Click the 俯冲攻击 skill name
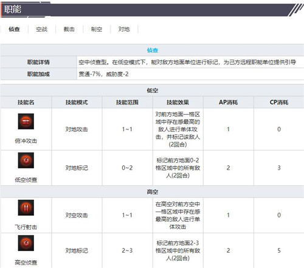The height and width of the screenshot is (268, 304). click(x=26, y=141)
